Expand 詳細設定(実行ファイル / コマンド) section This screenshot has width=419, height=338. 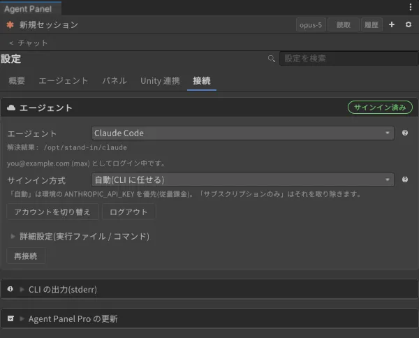click(x=80, y=237)
